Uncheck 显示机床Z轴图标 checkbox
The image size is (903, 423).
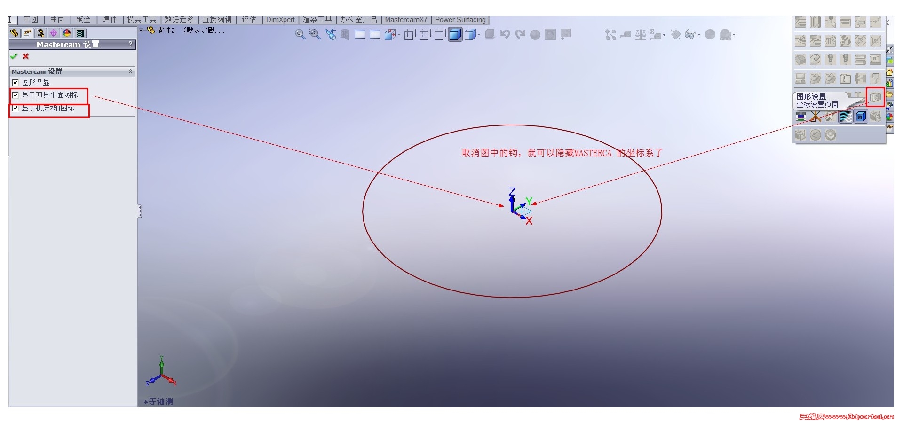(15, 108)
